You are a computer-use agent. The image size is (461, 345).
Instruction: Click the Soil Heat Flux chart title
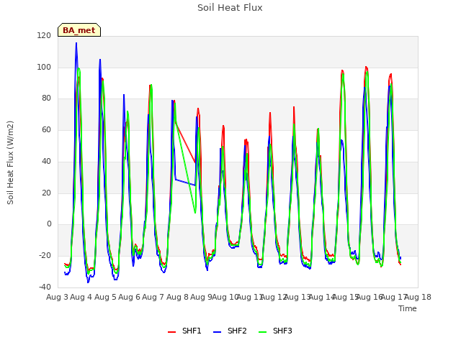tap(230, 8)
